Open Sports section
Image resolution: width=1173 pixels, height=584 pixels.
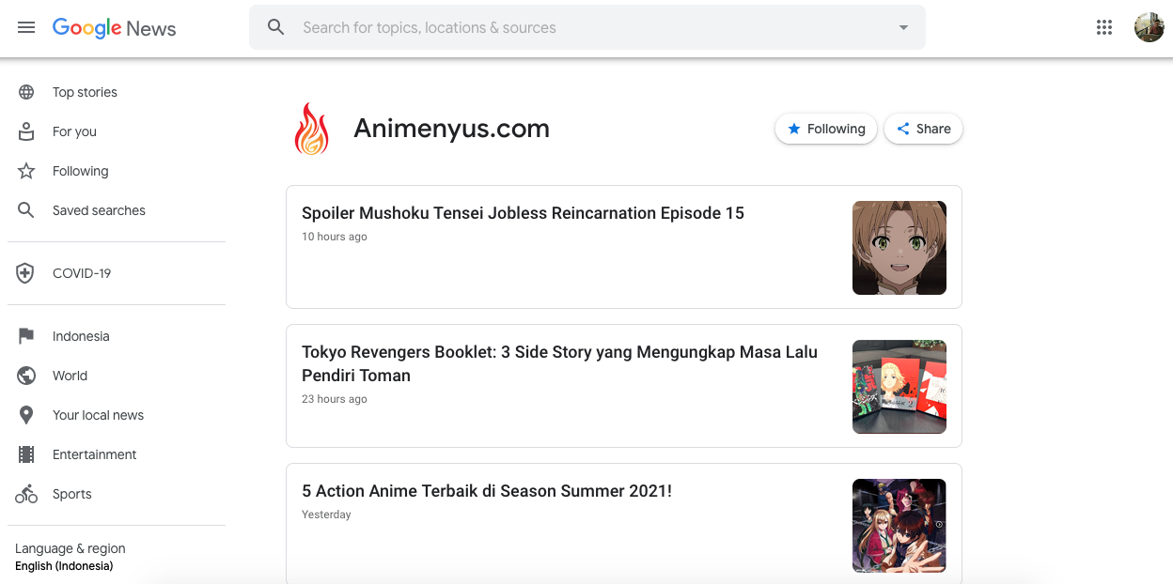pos(72,494)
